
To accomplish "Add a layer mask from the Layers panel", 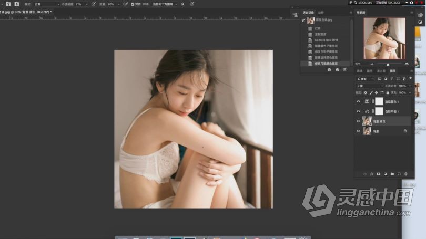I will (378, 174).
